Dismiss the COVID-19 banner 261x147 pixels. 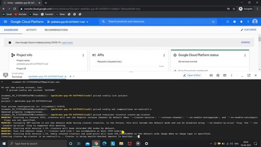246,42
